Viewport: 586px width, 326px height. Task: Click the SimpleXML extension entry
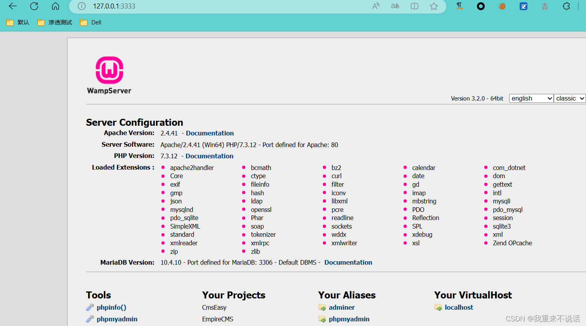[185, 226]
